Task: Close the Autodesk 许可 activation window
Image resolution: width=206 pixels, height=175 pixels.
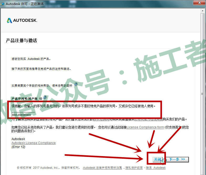Action: 199,3
